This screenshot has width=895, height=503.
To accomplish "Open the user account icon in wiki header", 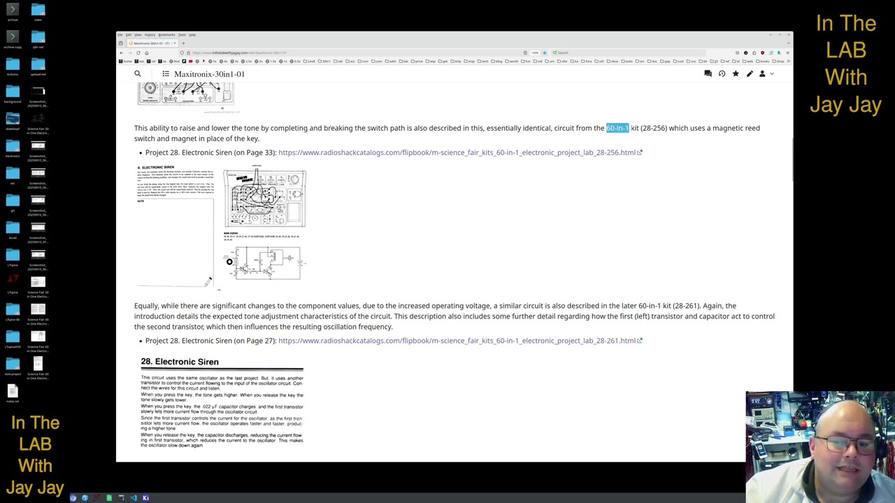I will click(763, 74).
